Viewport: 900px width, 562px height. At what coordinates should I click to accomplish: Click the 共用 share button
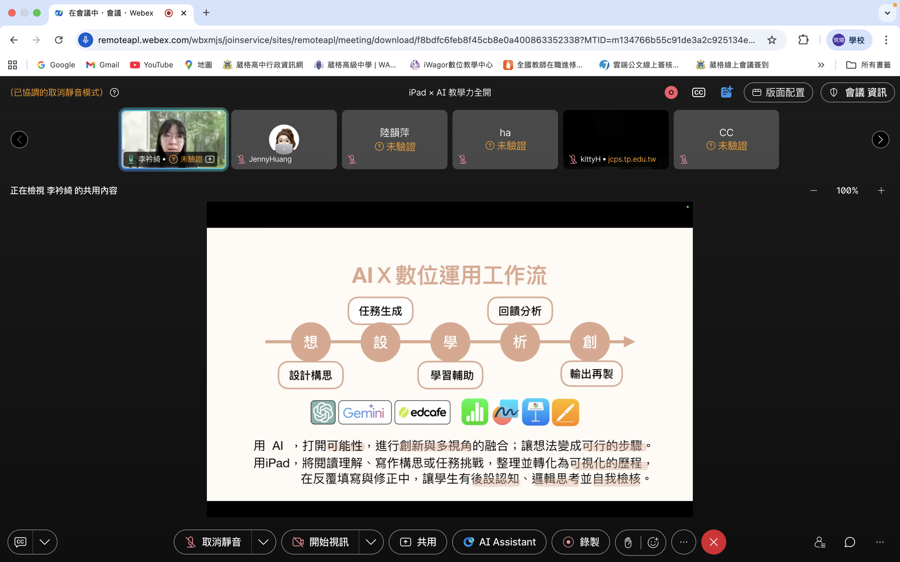417,542
